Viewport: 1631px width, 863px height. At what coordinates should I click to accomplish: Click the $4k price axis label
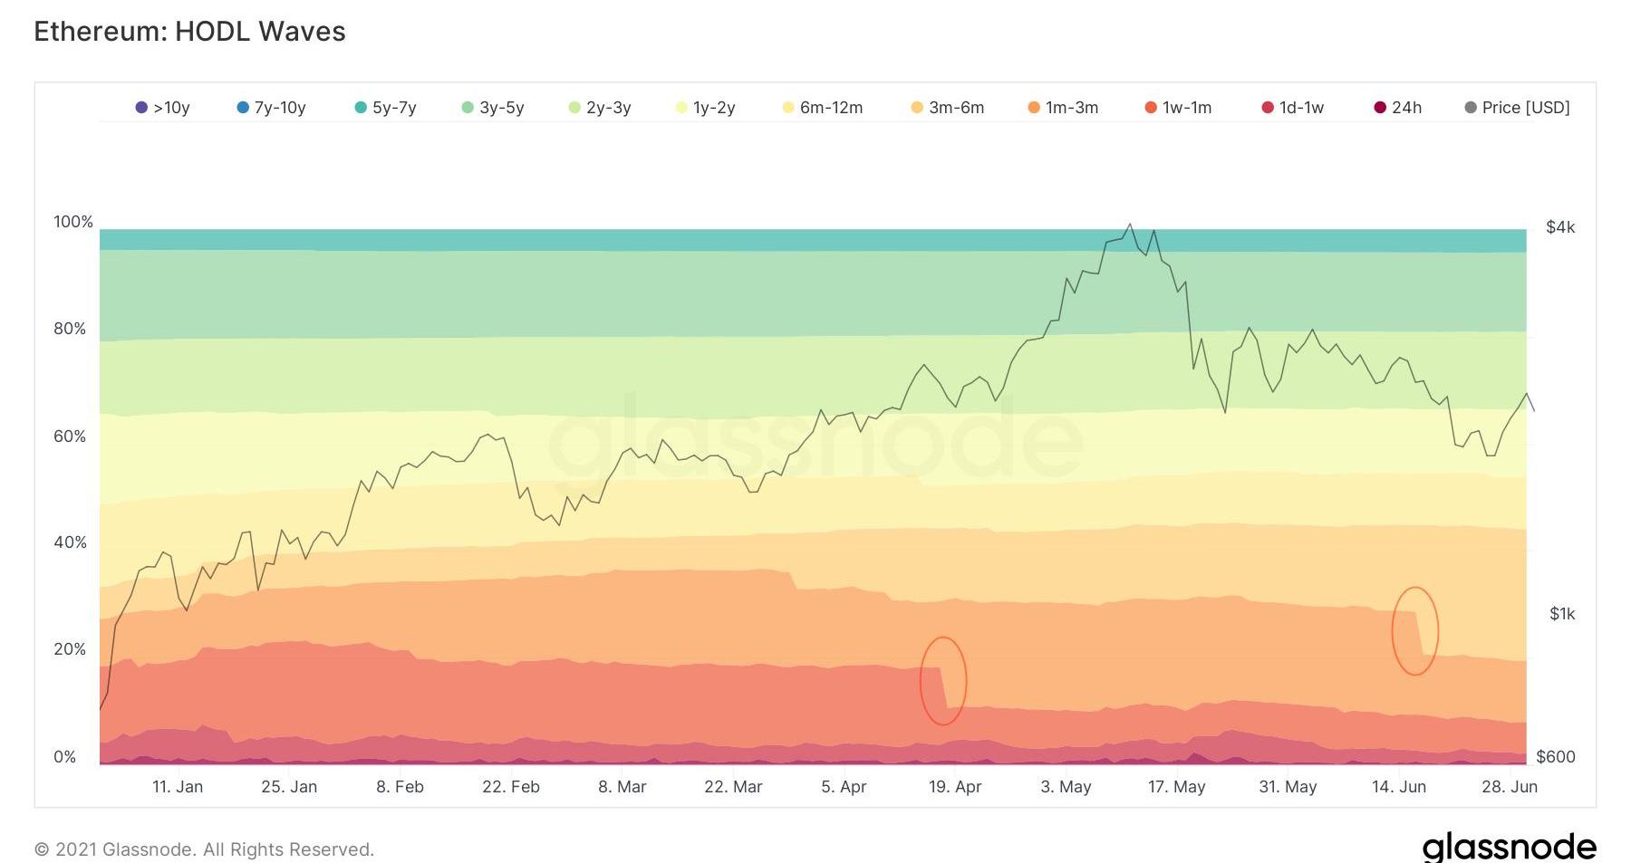(x=1560, y=227)
